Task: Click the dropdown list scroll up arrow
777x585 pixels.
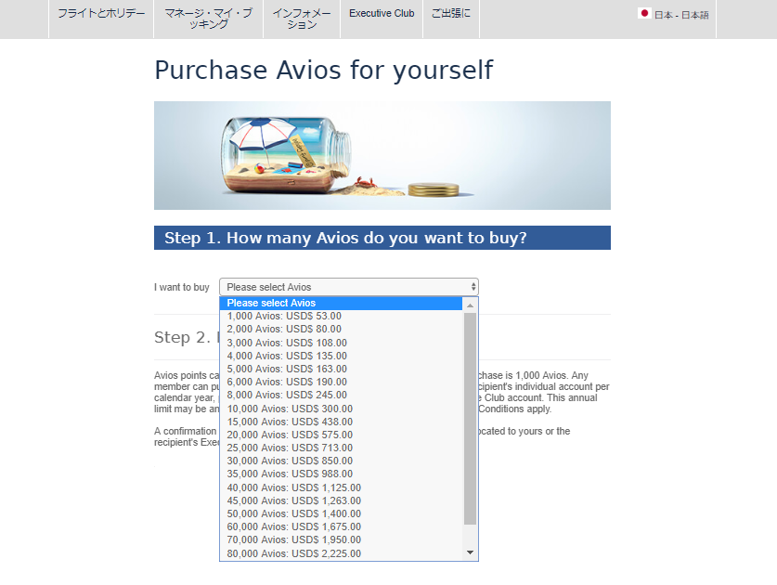Action: click(x=470, y=305)
